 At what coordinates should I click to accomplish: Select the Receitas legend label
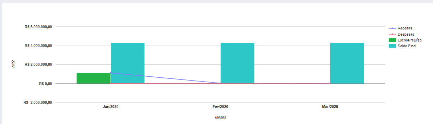coord(405,28)
